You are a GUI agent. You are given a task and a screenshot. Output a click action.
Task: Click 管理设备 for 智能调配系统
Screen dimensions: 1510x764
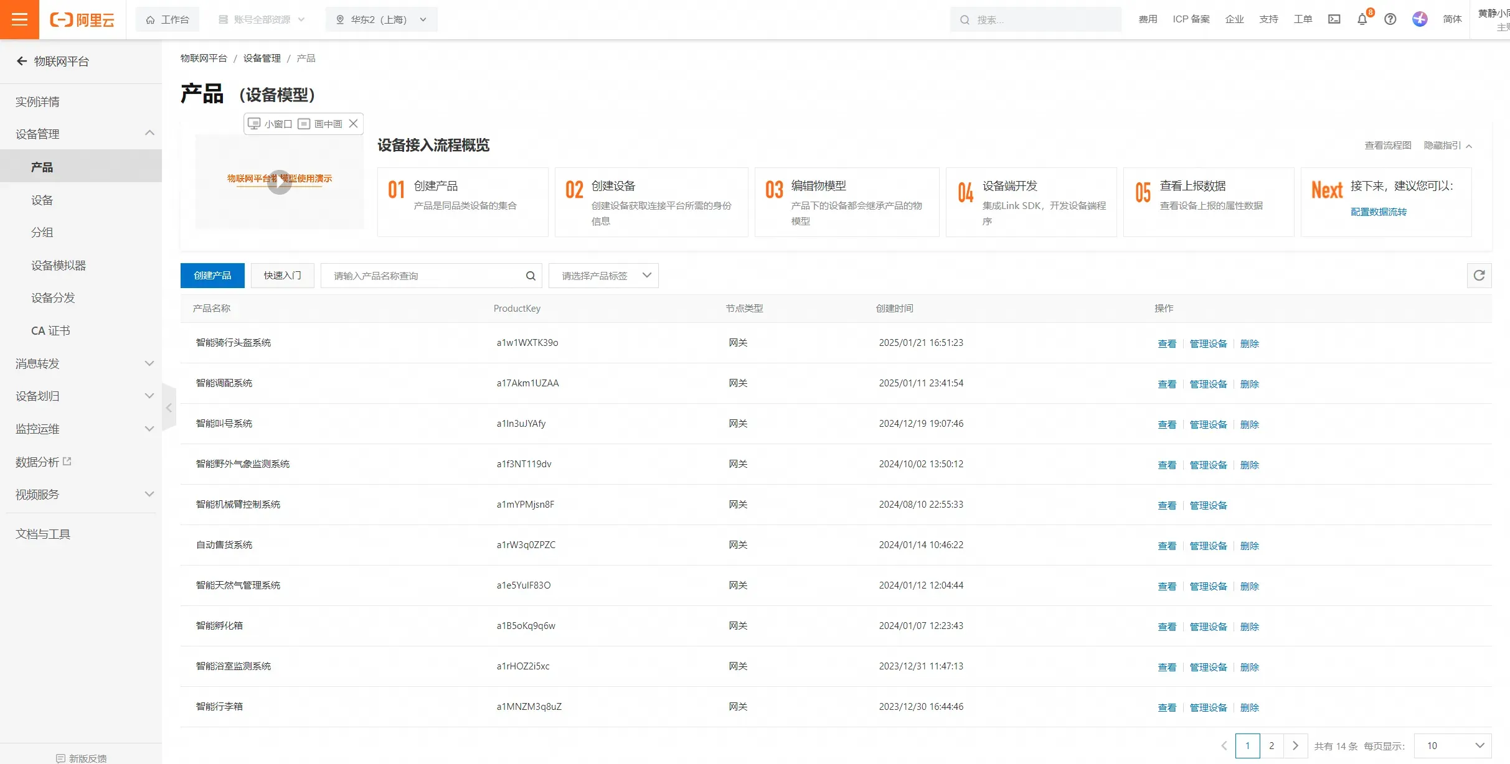click(x=1208, y=384)
